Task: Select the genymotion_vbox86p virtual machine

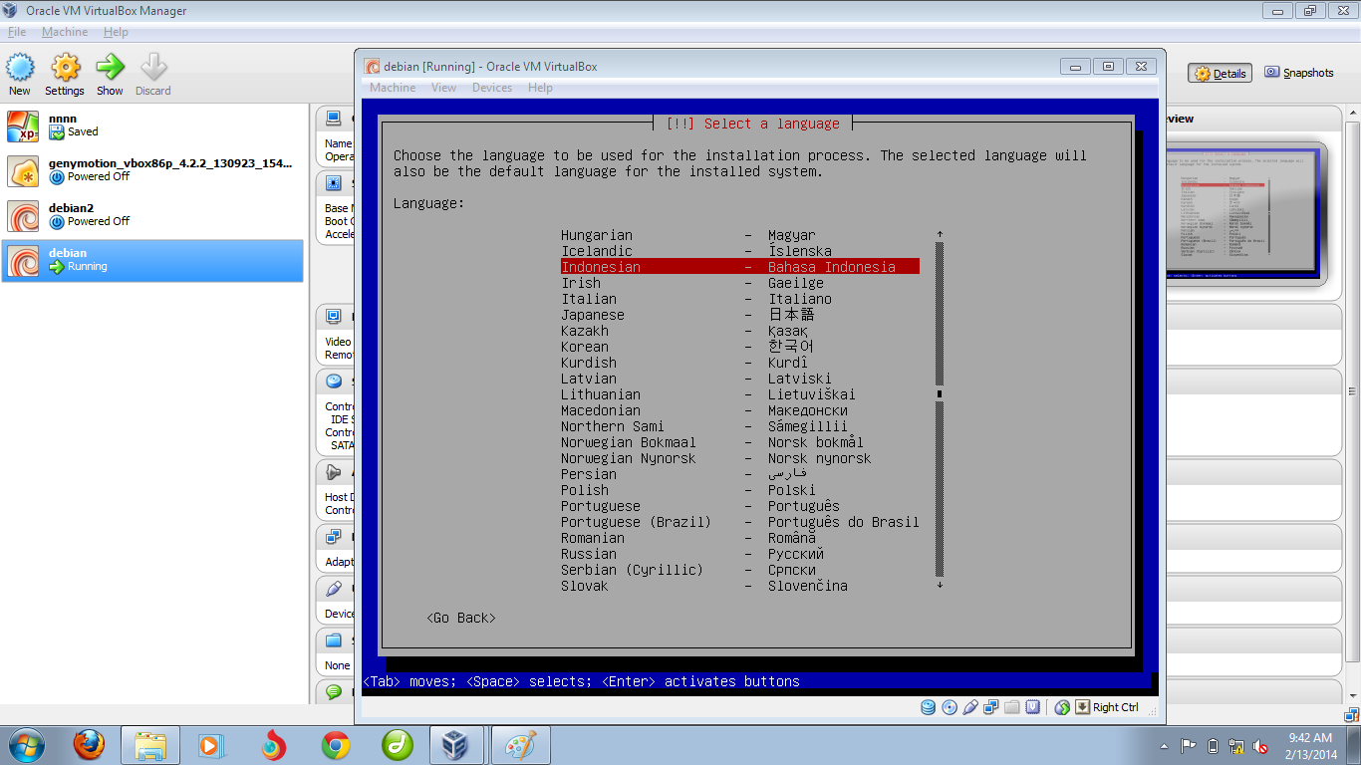Action: coord(152,169)
